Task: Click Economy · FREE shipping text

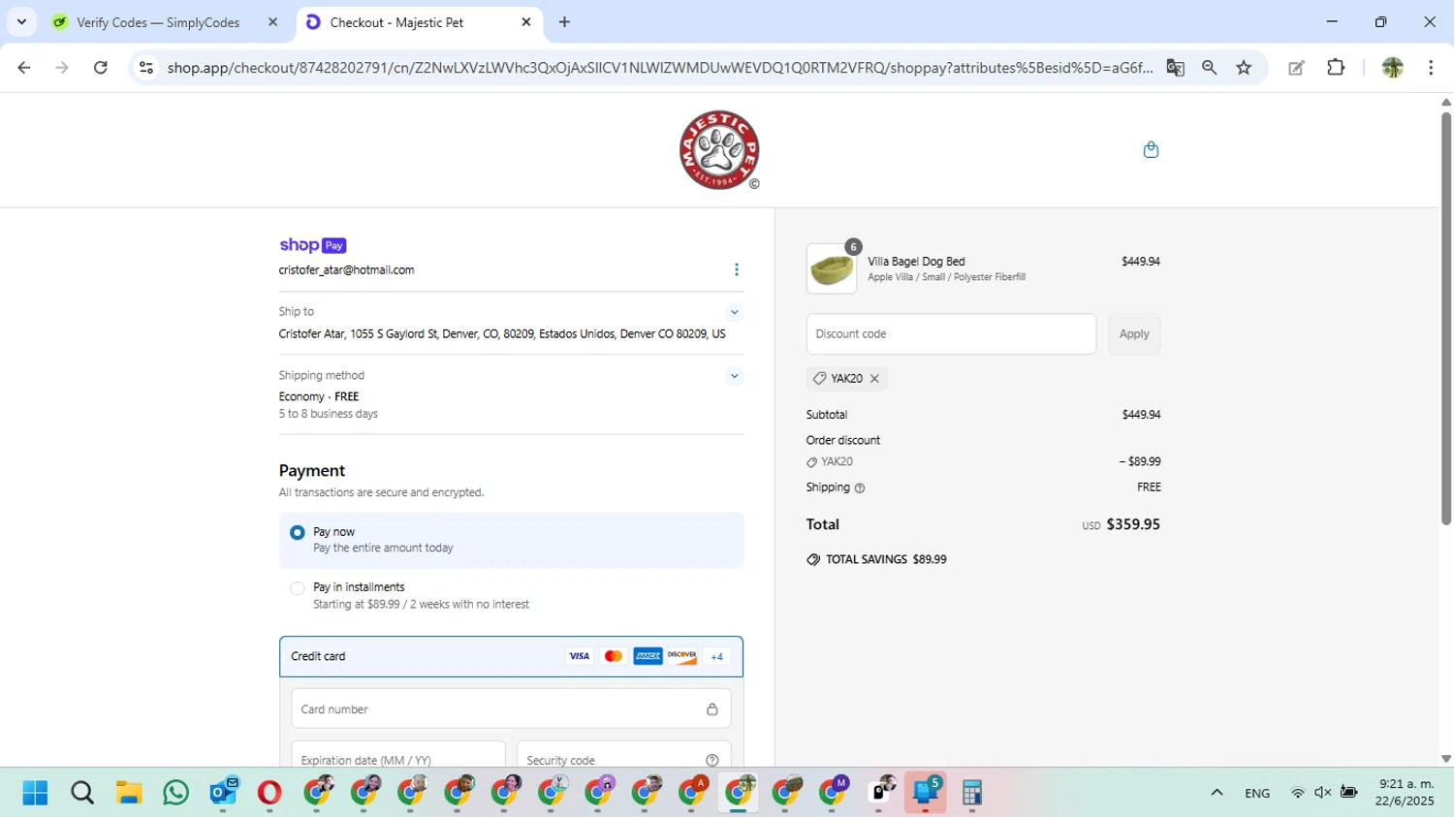Action: coord(319,397)
